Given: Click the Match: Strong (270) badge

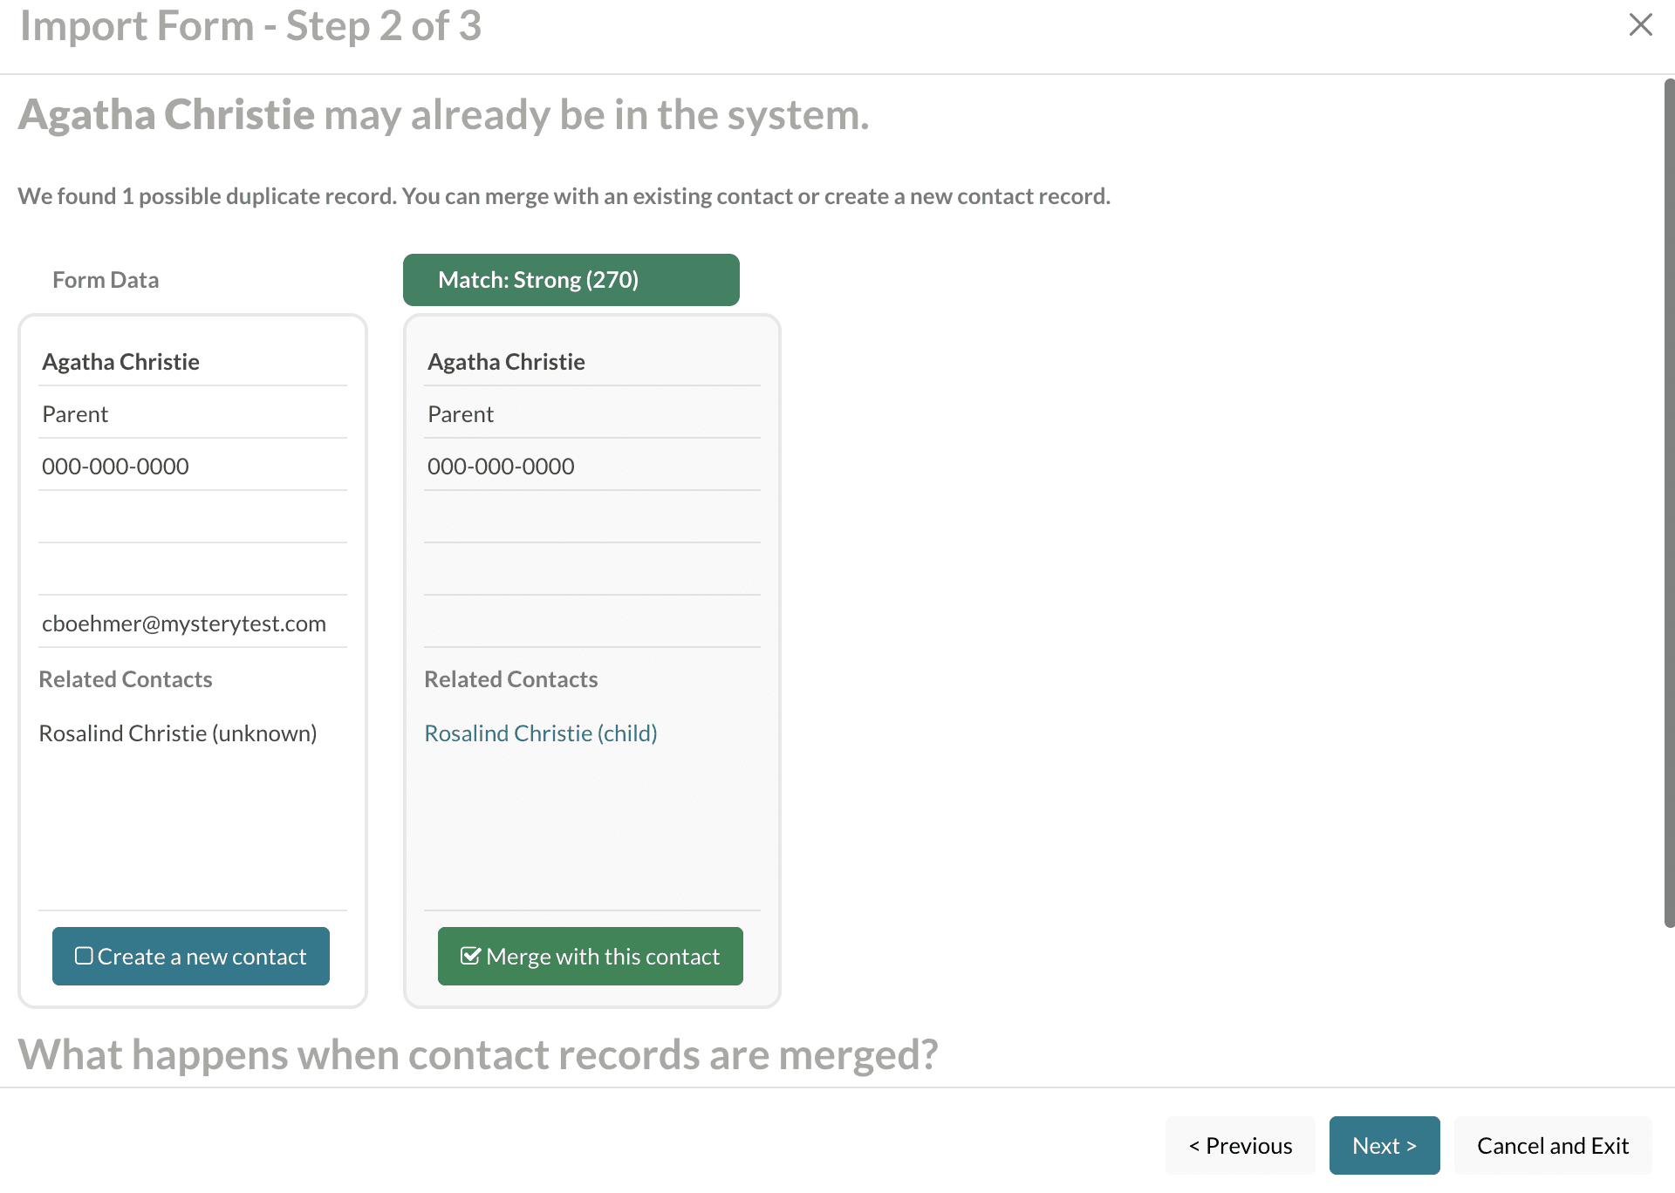Looking at the screenshot, I should click(571, 280).
